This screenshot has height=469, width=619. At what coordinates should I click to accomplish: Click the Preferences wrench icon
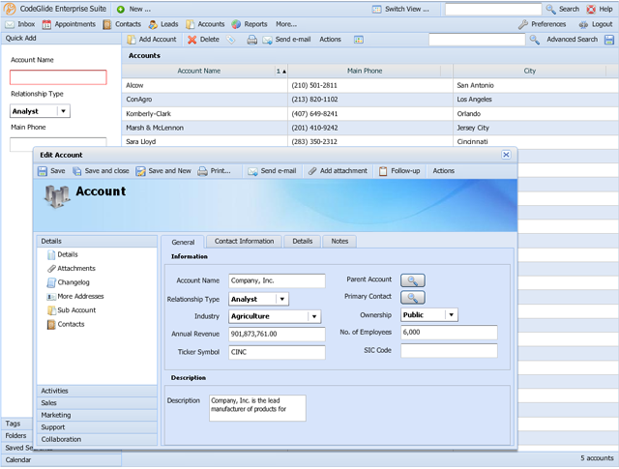click(x=523, y=24)
